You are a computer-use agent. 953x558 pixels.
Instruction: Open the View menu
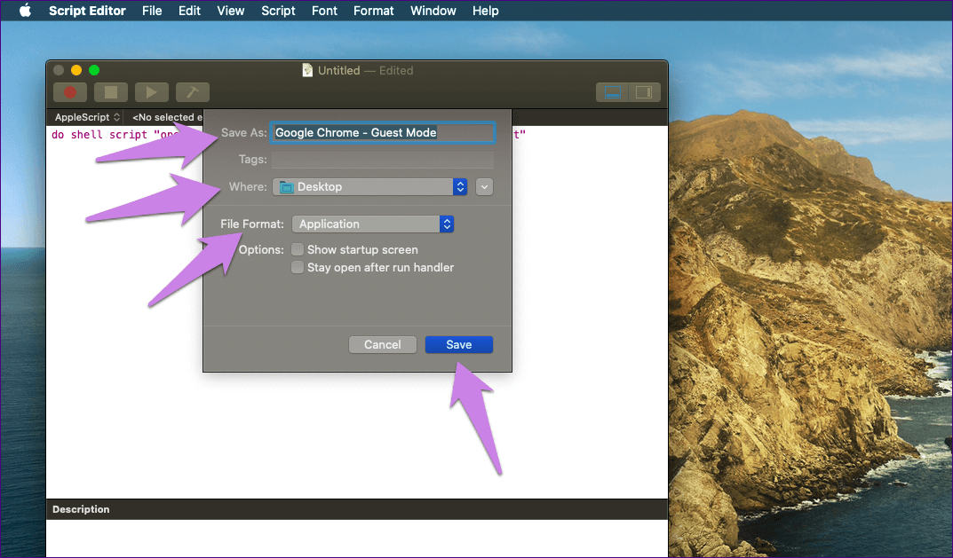tap(230, 11)
